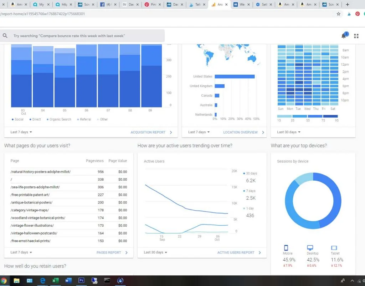Click the bookmark star in address bar
365x286 pixels.
[338, 14]
